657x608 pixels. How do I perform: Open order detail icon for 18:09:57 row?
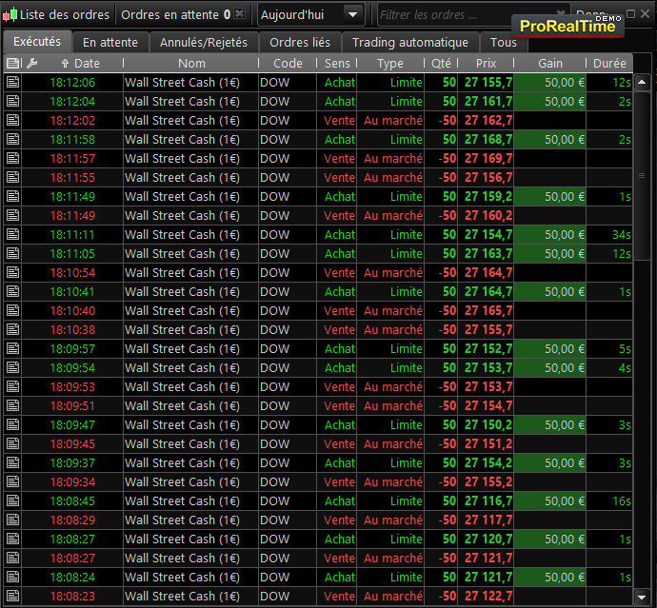click(x=13, y=348)
